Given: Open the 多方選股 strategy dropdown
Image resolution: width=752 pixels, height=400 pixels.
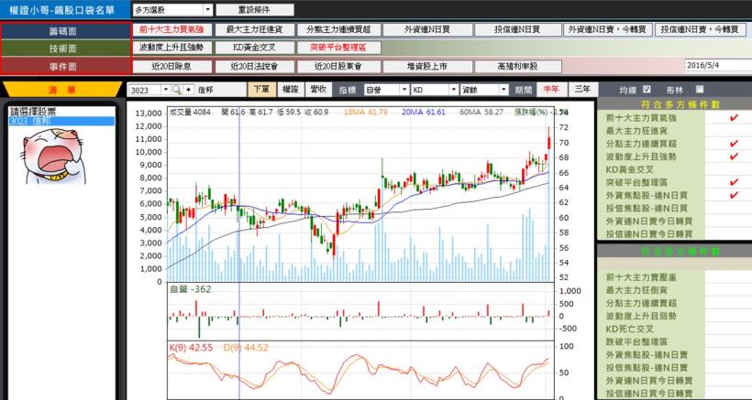Looking at the screenshot, I should coord(207,9).
